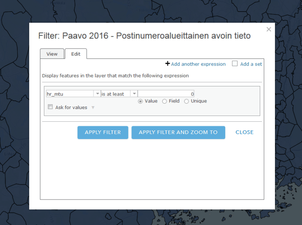Choose the Field radio button

pos(165,101)
